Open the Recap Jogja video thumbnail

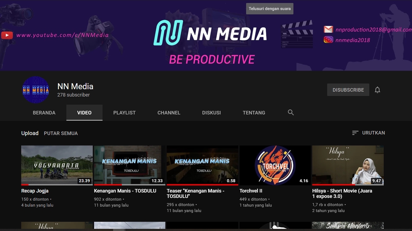[57, 165]
